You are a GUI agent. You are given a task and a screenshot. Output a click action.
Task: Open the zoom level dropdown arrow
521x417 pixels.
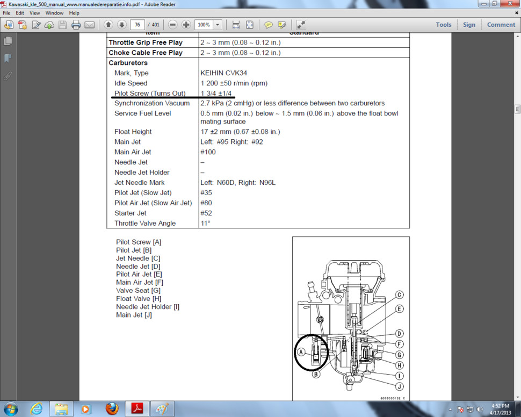click(x=218, y=25)
